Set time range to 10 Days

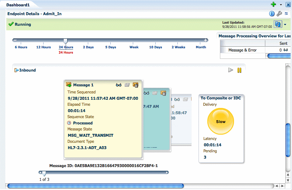(156, 47)
